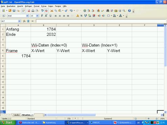167x125 pixels.
Task: Expand the font size dropdown
Action: pos(37,16)
